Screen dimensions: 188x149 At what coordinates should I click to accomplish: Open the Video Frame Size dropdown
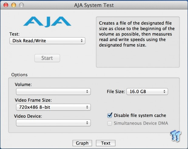(x=53, y=107)
